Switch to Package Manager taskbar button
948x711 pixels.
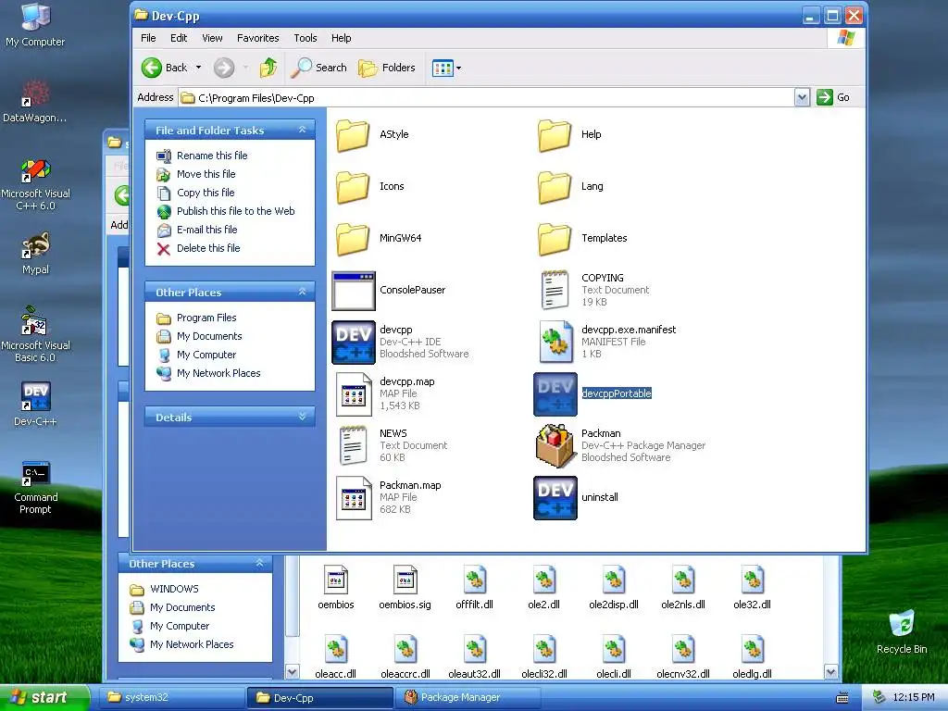(469, 698)
